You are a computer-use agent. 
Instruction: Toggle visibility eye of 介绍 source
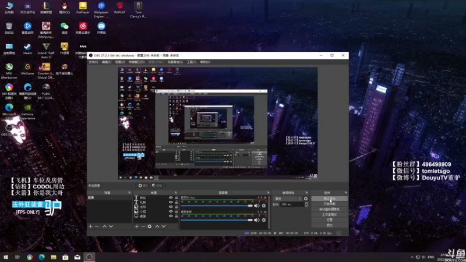point(171,211)
